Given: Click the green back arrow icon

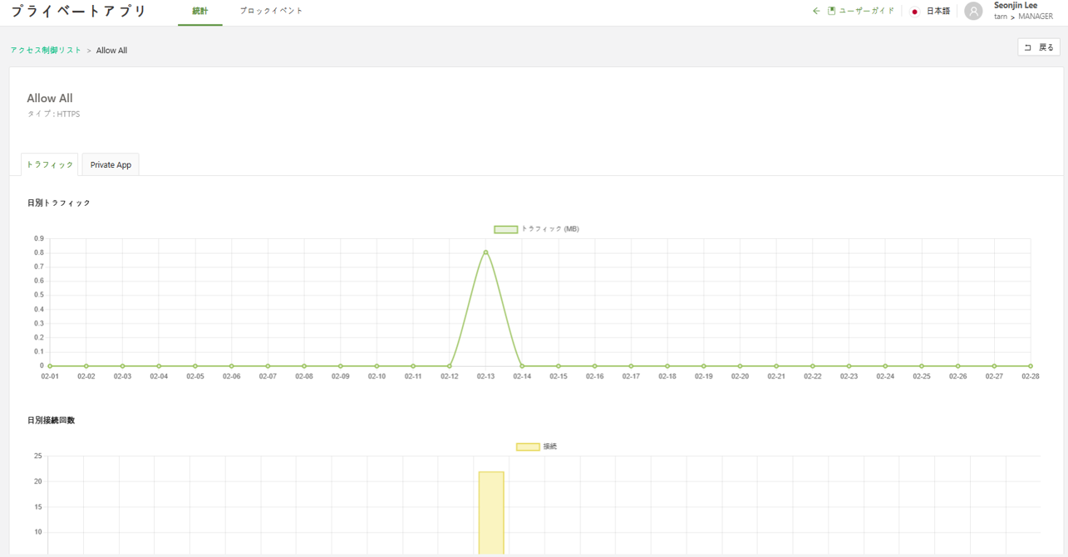Looking at the screenshot, I should pos(816,11).
